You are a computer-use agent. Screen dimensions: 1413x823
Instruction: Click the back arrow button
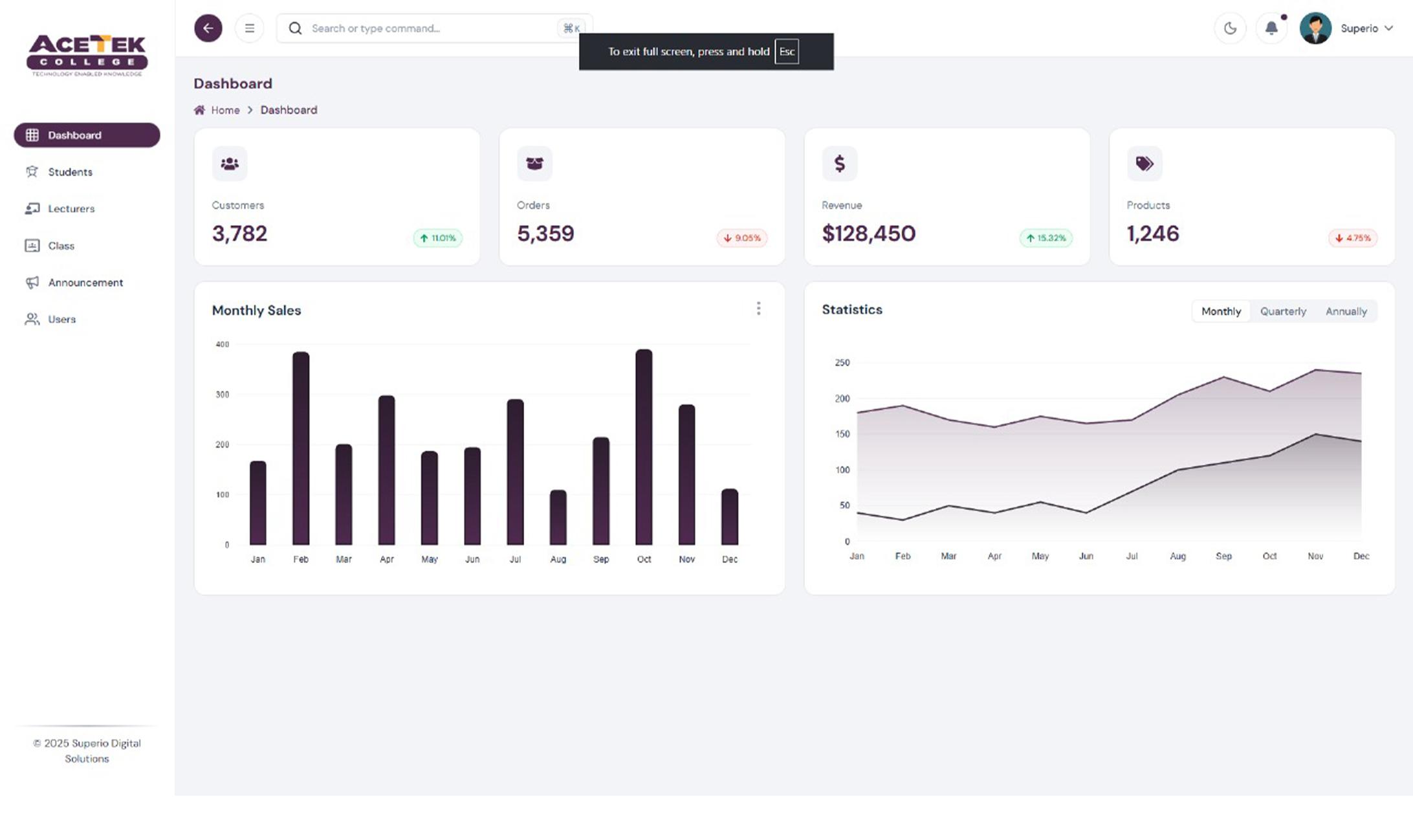coord(208,28)
